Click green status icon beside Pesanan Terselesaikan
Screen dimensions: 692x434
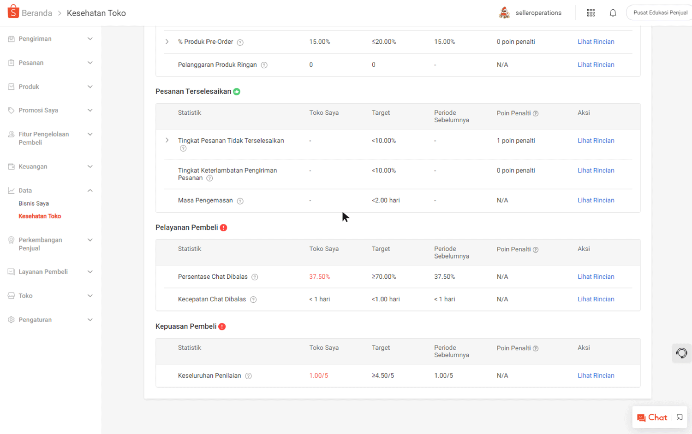pos(237,92)
